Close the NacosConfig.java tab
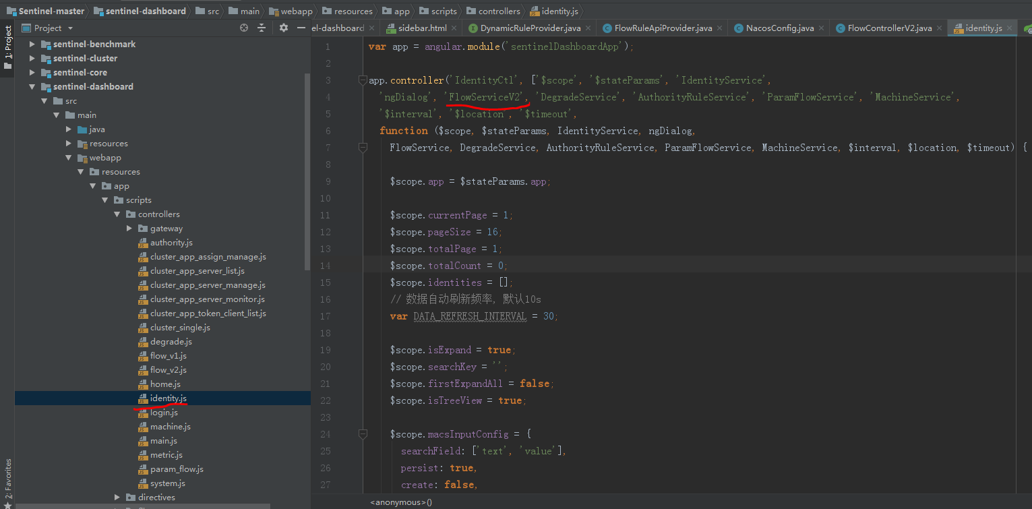The width and height of the screenshot is (1032, 509). click(822, 28)
